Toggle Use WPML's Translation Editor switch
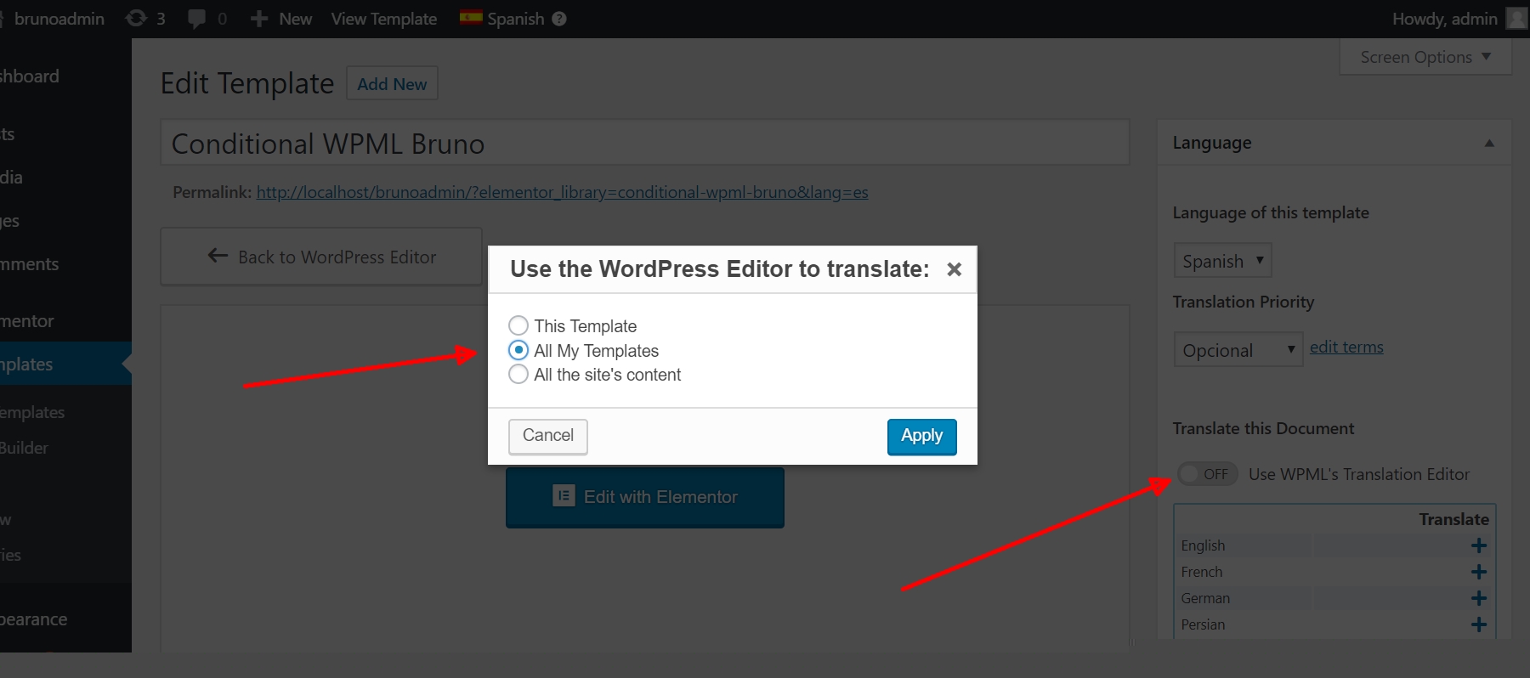Image resolution: width=1530 pixels, height=678 pixels. pyautogui.click(x=1207, y=474)
